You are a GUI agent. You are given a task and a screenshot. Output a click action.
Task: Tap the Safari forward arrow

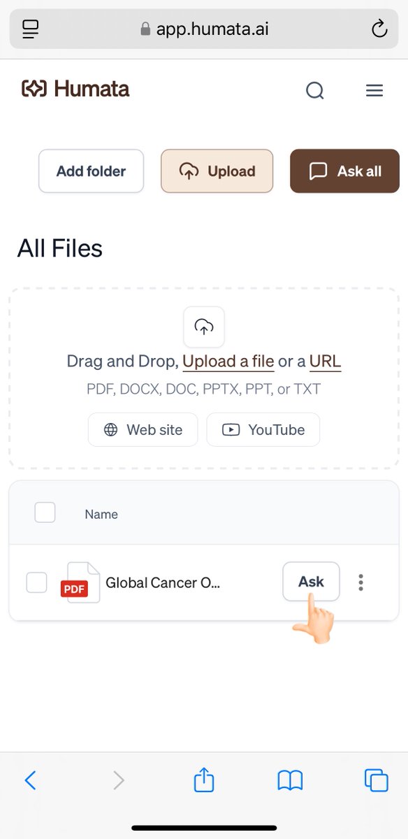(x=119, y=780)
